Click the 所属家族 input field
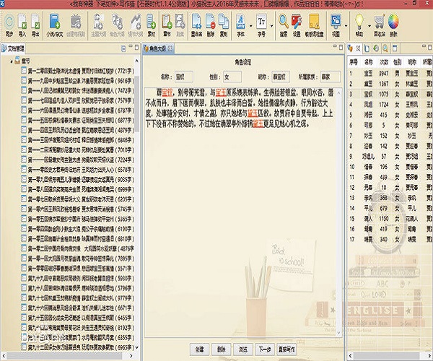The image size is (433, 361). [331, 77]
